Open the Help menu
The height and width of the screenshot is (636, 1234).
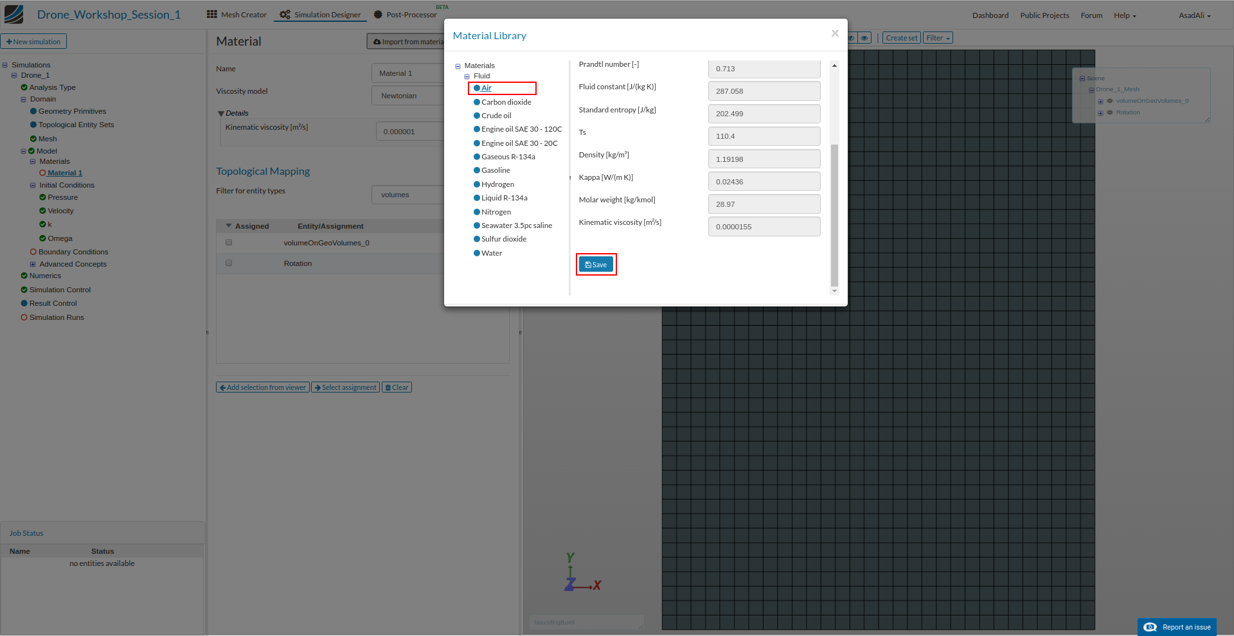(1125, 15)
